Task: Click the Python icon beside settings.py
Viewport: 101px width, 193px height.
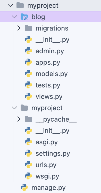Action: (28, 153)
